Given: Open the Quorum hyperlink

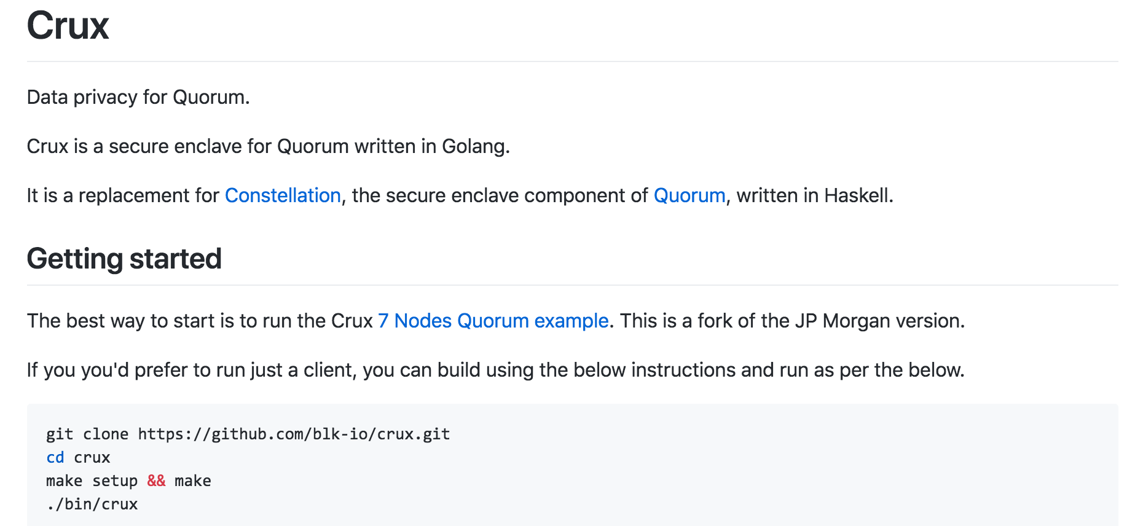Looking at the screenshot, I should 689,195.
